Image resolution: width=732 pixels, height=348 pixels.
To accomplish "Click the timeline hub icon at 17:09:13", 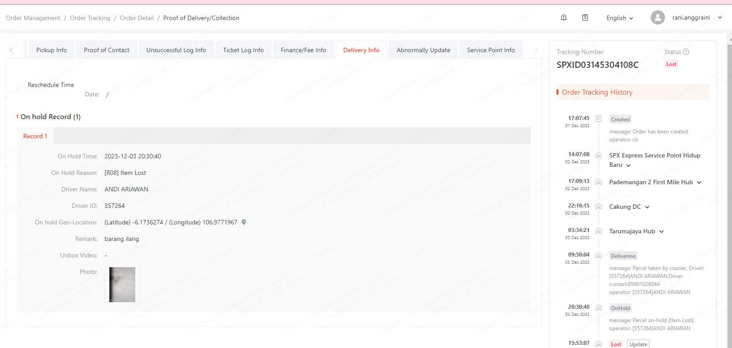I will tap(599, 182).
